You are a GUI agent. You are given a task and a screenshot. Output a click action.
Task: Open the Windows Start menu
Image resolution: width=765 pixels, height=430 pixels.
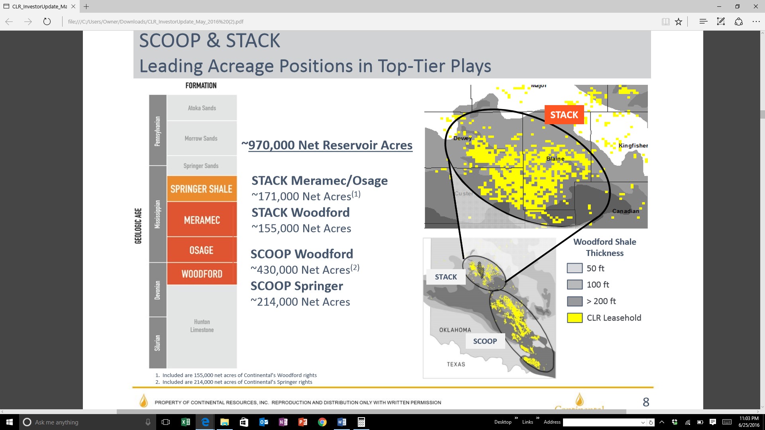click(x=10, y=422)
